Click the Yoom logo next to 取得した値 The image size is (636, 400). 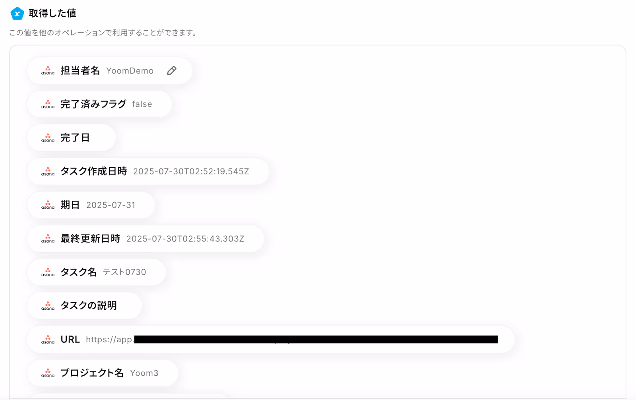pyautogui.click(x=17, y=14)
